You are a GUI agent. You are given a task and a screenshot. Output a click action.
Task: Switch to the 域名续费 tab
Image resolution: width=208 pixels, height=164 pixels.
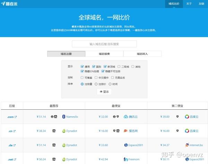coord(104,54)
